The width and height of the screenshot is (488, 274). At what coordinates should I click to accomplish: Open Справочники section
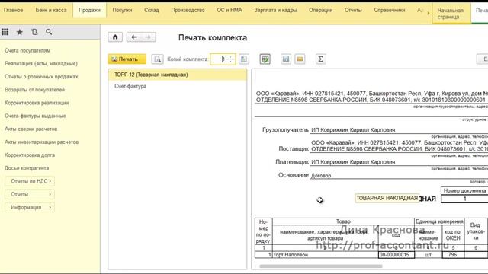[x=390, y=10]
